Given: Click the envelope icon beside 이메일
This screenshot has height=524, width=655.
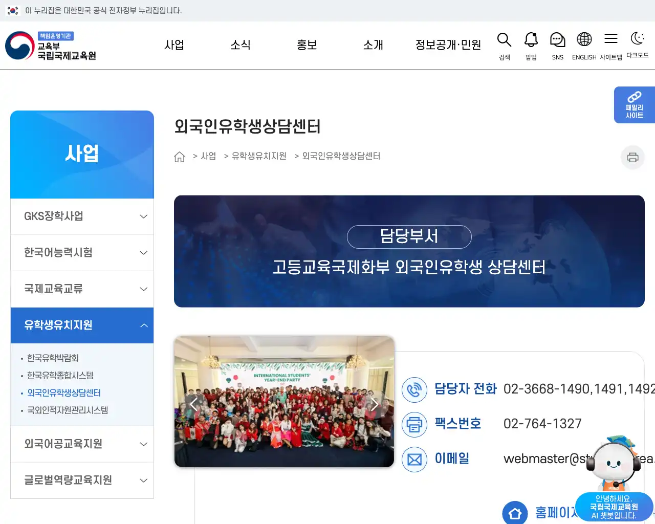Looking at the screenshot, I should point(414,459).
